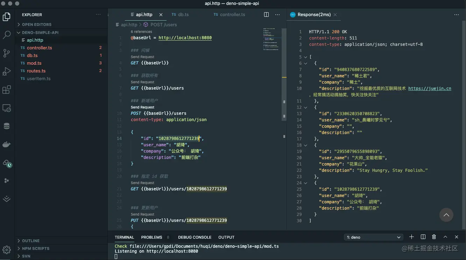The image size is (466, 260).
Task: Open the terminal selector showing 1: deno
Action: [x=373, y=237]
